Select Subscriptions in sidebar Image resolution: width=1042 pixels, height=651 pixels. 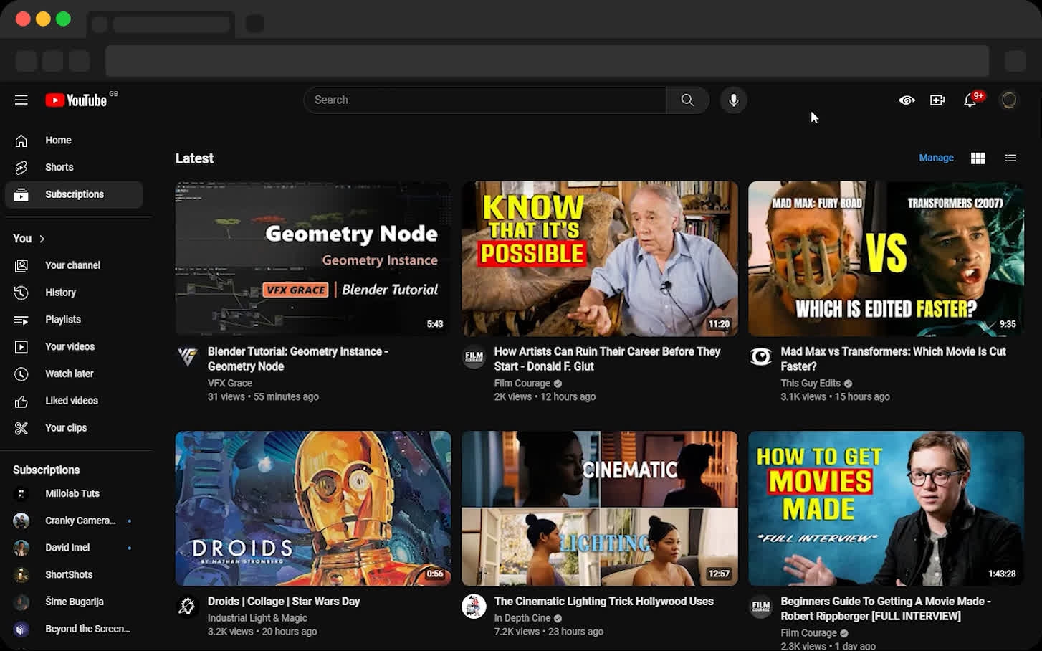click(x=75, y=194)
